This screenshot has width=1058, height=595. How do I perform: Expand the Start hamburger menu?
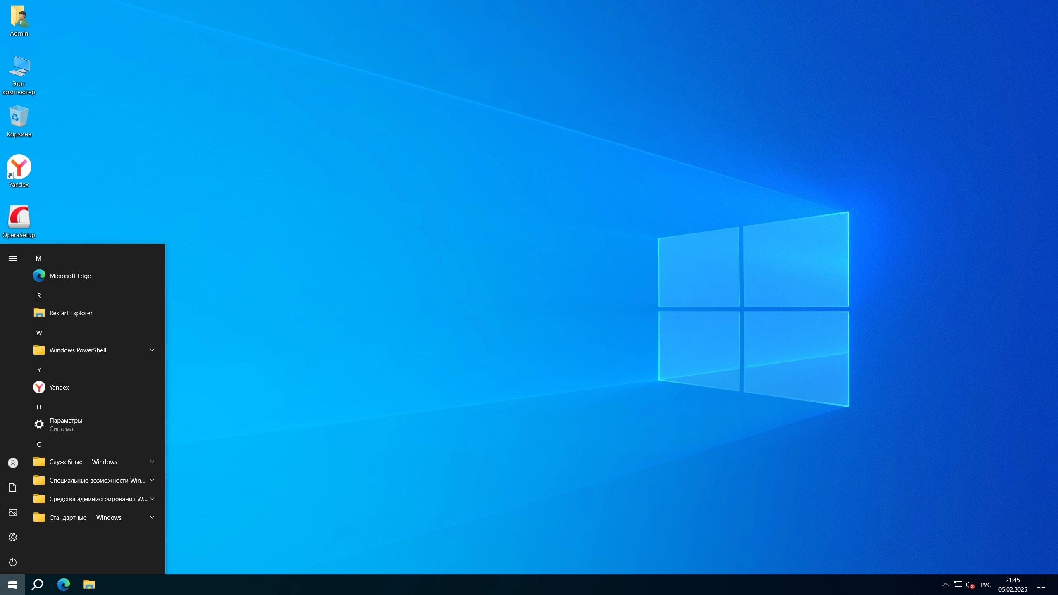tap(13, 258)
